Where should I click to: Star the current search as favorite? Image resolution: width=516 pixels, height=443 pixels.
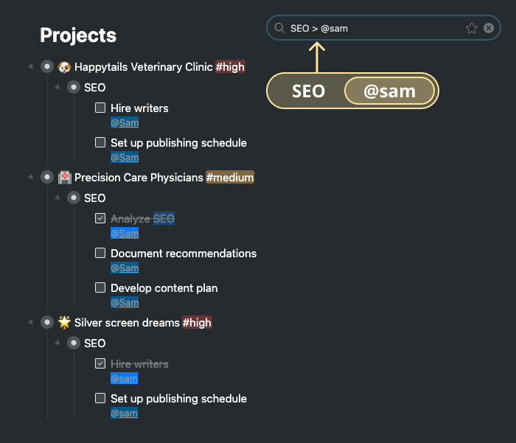tap(472, 28)
